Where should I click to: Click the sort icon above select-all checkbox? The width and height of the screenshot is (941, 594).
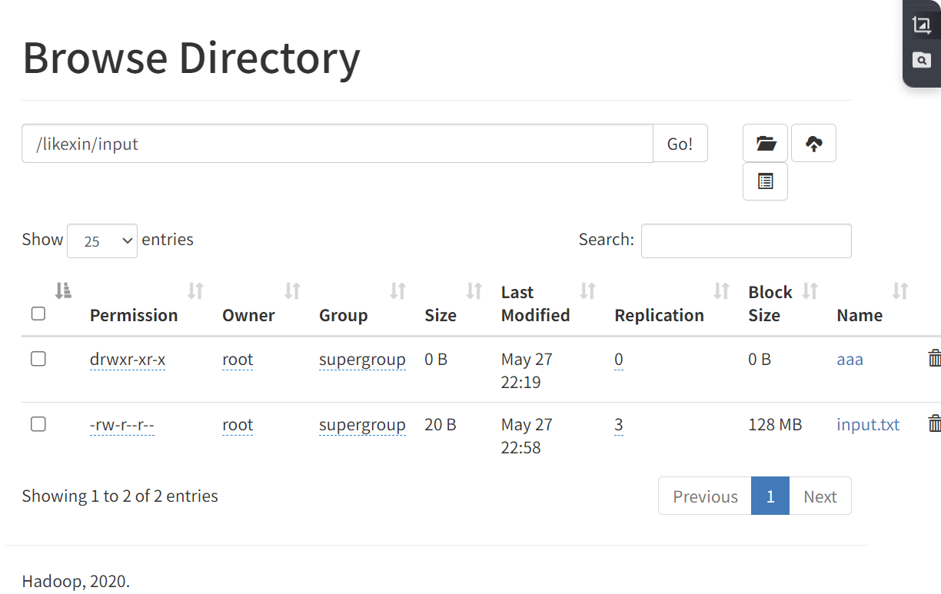click(x=63, y=290)
